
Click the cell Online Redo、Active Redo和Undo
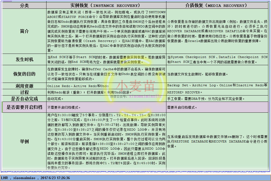click(x=106, y=86)
